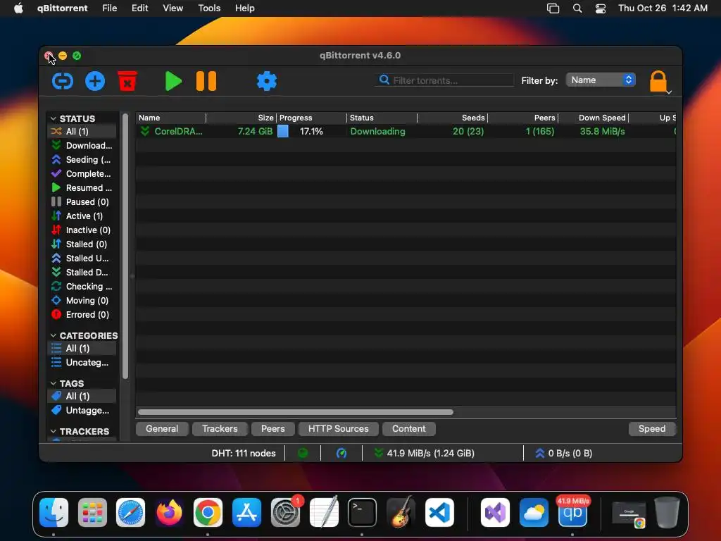Open Filter by Name dropdown
This screenshot has height=541, width=721.
601,80
